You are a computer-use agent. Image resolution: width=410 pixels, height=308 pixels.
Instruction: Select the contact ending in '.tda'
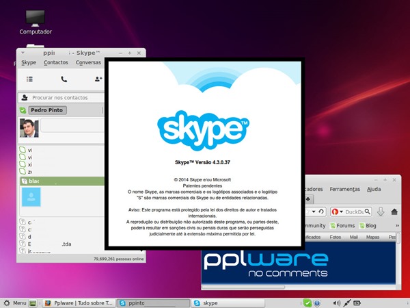(x=62, y=244)
